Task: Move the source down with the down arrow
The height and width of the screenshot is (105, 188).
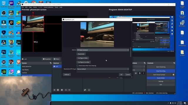Action: tap(69, 90)
